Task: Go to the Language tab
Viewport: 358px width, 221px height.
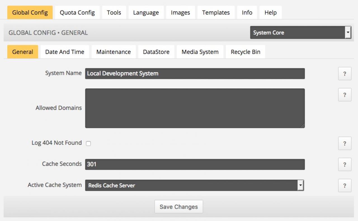Action: pyautogui.click(x=146, y=13)
